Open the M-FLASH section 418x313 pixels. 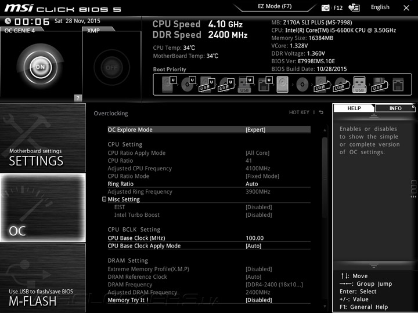tap(42, 278)
